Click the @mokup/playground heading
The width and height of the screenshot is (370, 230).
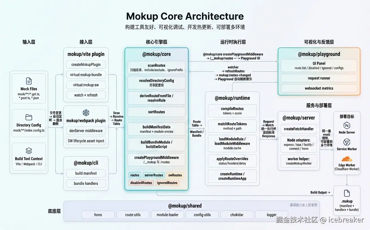(x=319, y=54)
